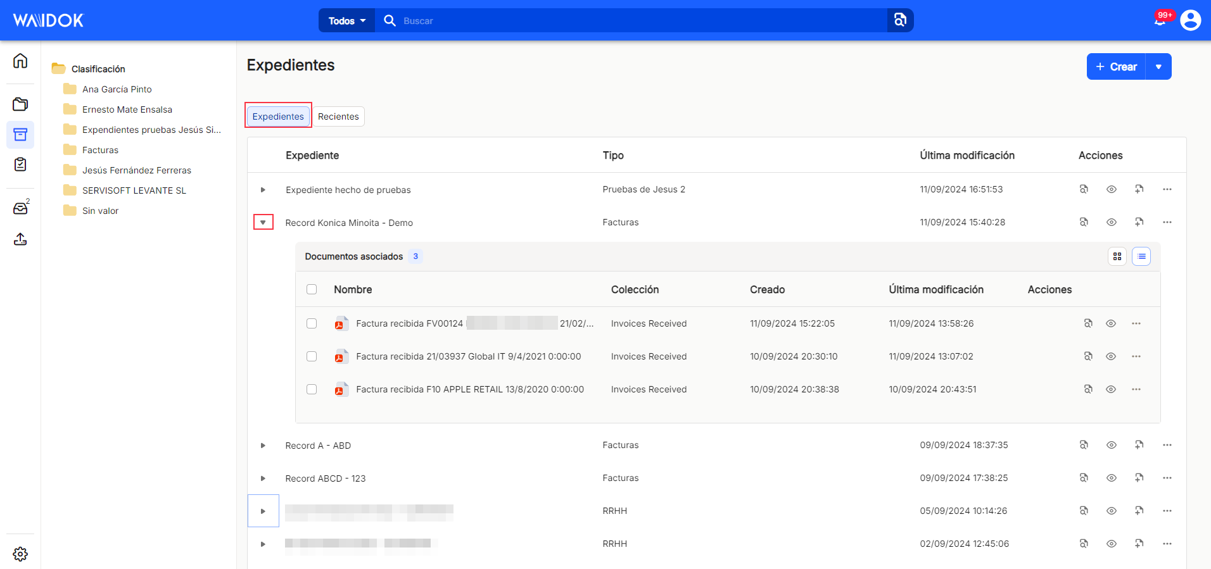Search inside Factura 21/03937 Global IT document
The width and height of the screenshot is (1211, 569).
click(1088, 356)
